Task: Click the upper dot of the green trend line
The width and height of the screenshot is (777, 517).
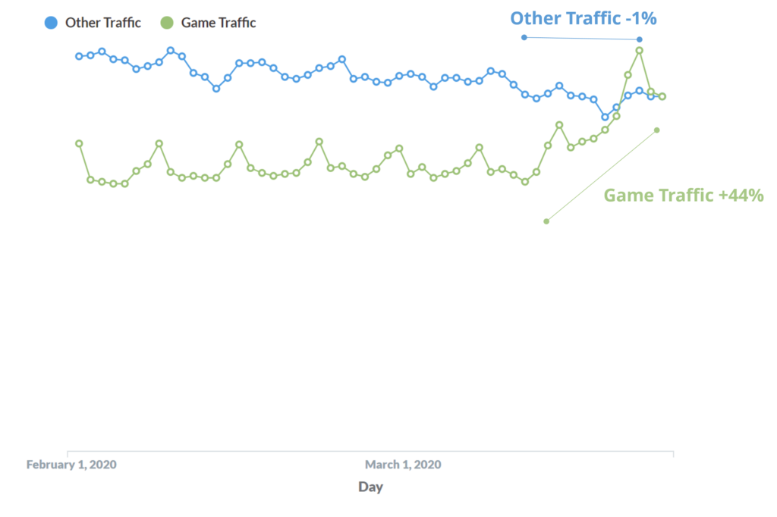Action: (656, 130)
